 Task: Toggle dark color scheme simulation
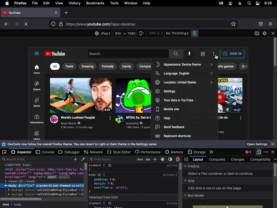click(x=170, y=159)
